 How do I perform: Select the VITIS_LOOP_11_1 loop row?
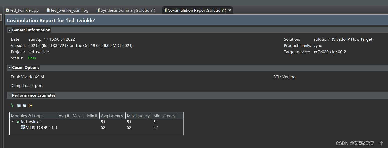point(96,127)
